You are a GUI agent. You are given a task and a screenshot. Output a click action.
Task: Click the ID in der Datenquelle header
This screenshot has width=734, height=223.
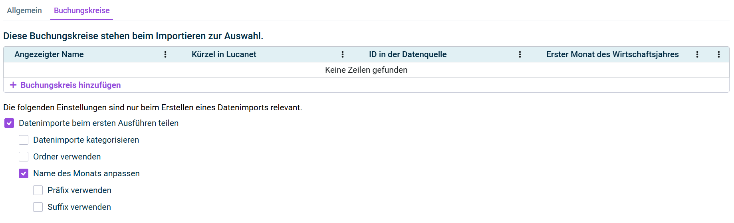[x=408, y=54]
